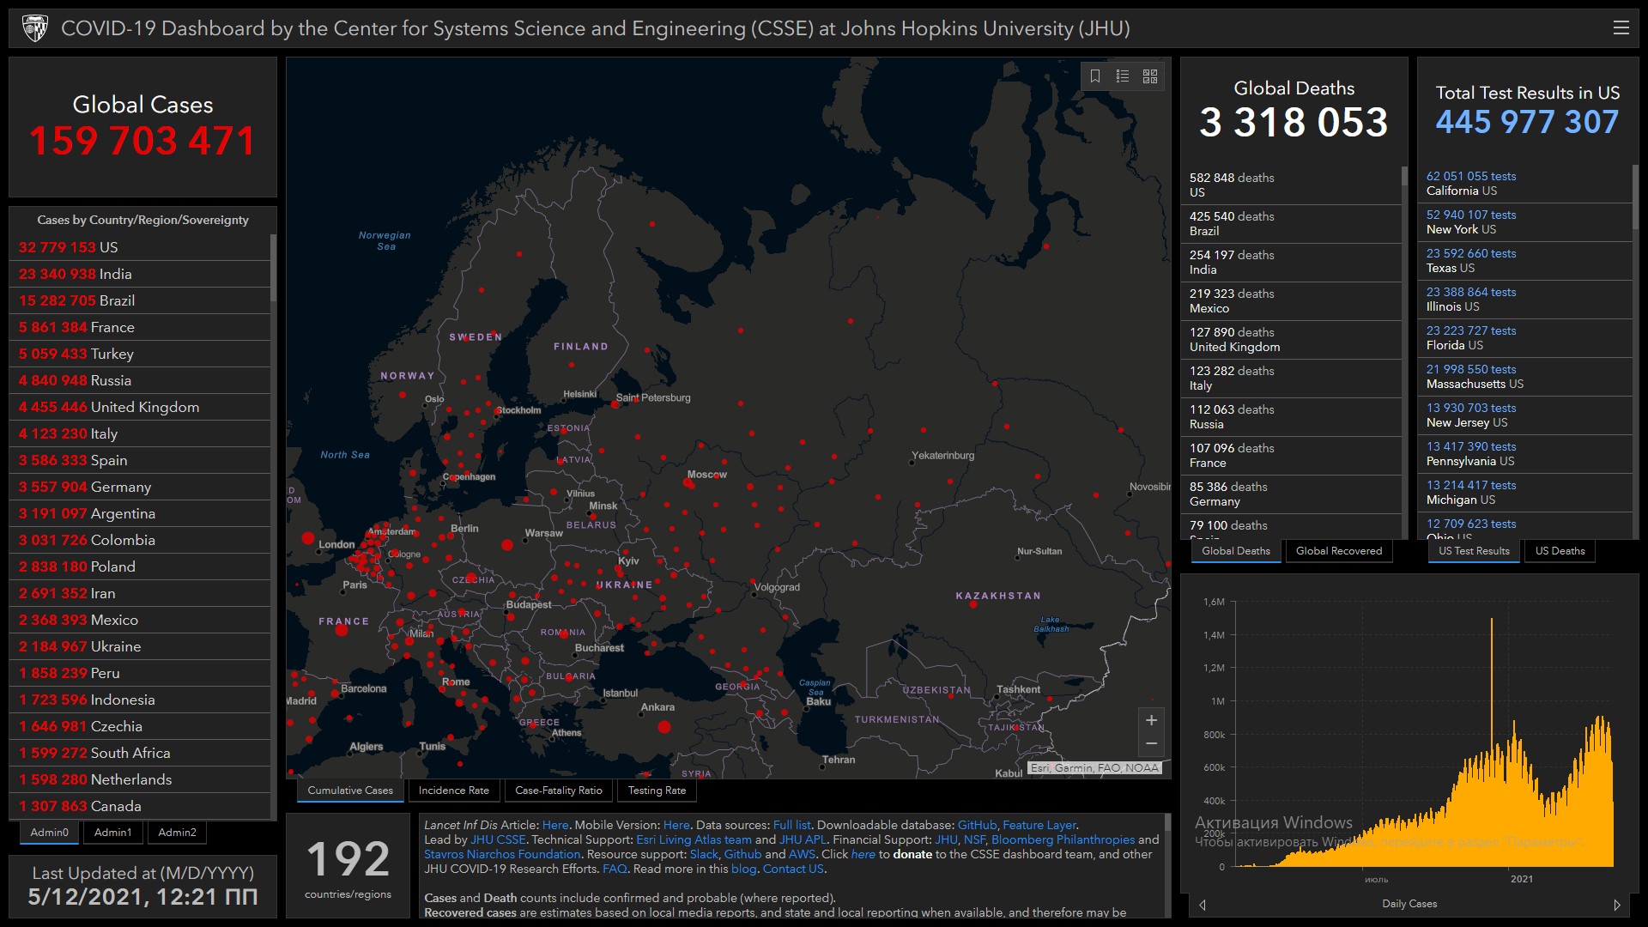Go to previous chart with left arrow

[1203, 905]
